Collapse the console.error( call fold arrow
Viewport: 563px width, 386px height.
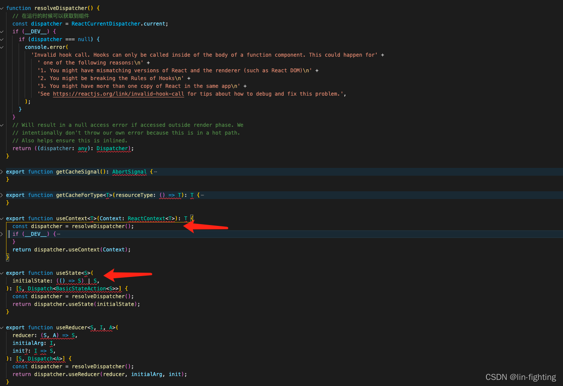click(2, 47)
